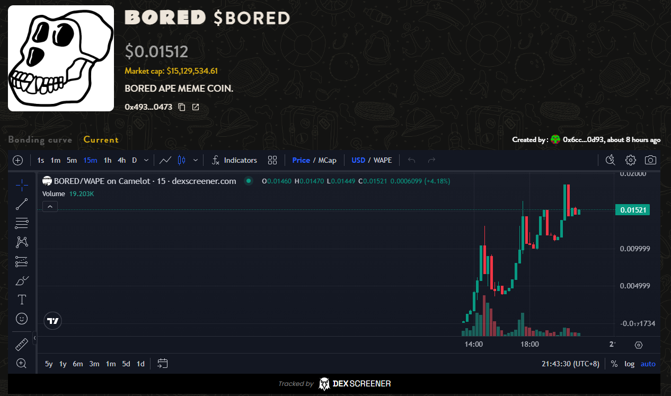This screenshot has width=671, height=396.
Task: Switch to the Bonding curve tab
Action: click(x=40, y=140)
